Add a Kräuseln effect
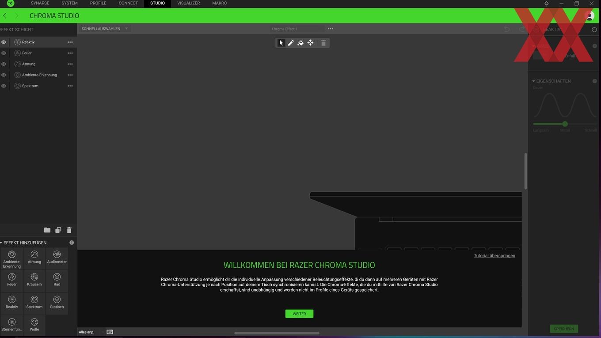Viewport: 601px width, 338px height. [x=34, y=281]
